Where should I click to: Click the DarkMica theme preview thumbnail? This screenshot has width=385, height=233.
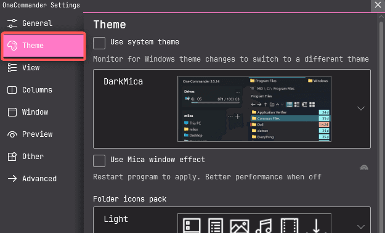point(254,108)
